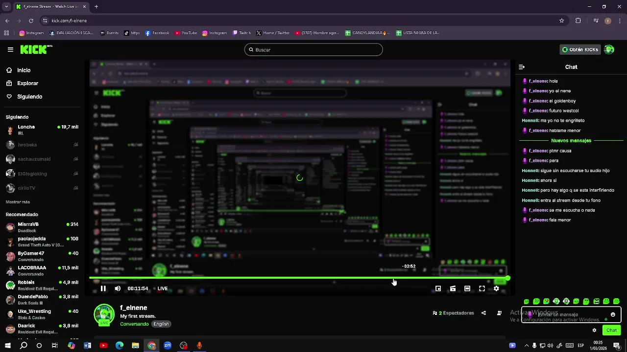The height and width of the screenshot is (352, 627).
Task: Collapse the chat panel arrow icon
Action: pyautogui.click(x=522, y=67)
